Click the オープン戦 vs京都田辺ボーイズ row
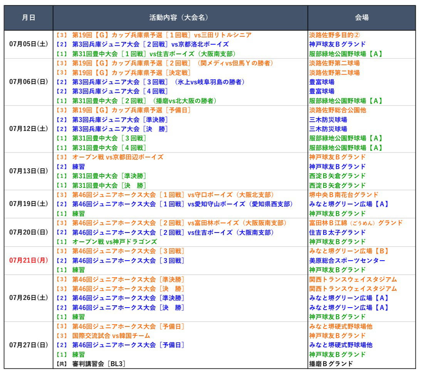 pos(109,157)
